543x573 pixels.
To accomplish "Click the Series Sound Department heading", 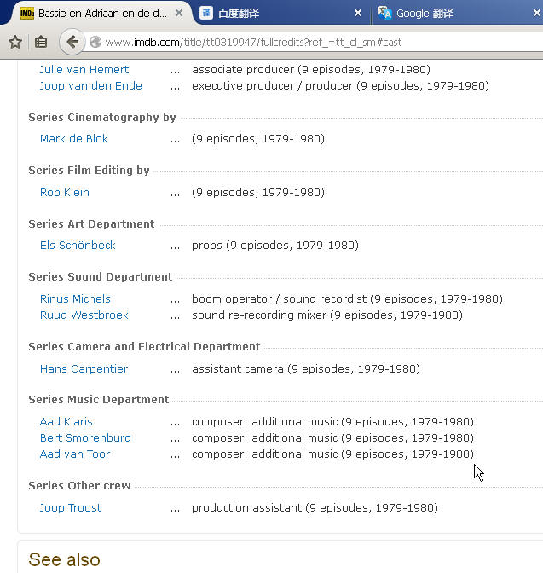I will tap(100, 276).
